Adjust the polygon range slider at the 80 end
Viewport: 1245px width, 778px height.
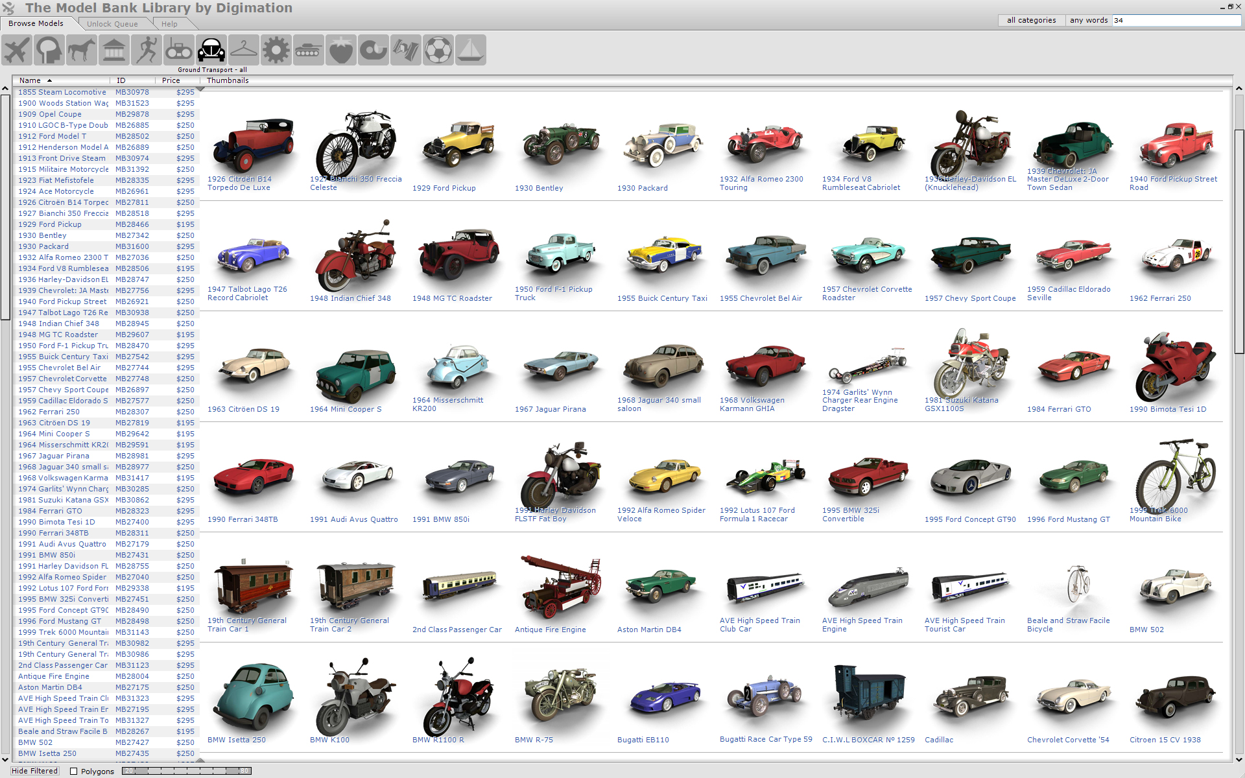[x=244, y=771]
